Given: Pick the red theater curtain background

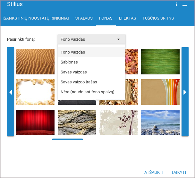Looking at the screenshot, I should pyautogui.click(x=35, y=123).
